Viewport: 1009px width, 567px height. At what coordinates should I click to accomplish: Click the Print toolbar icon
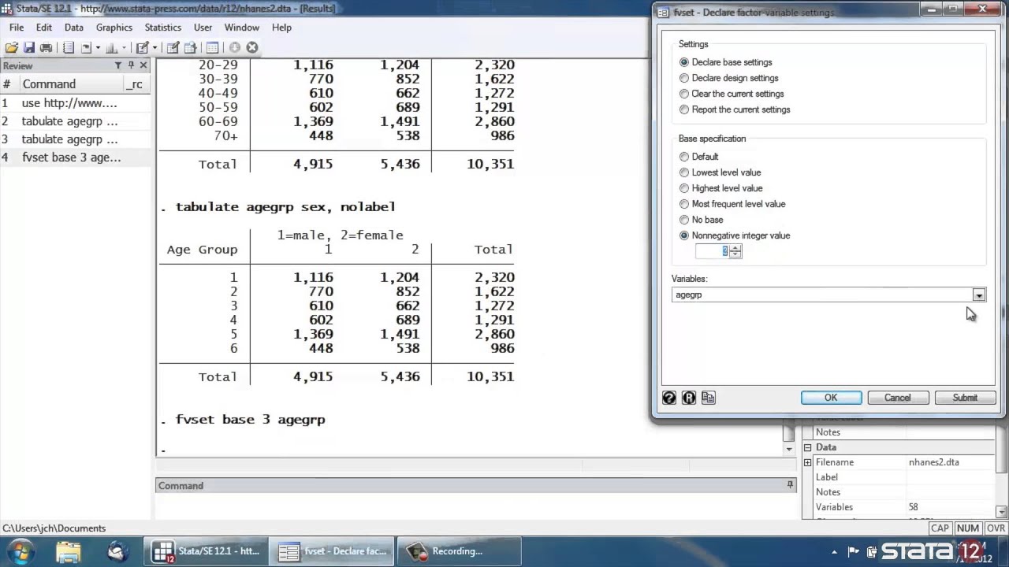[x=46, y=47]
